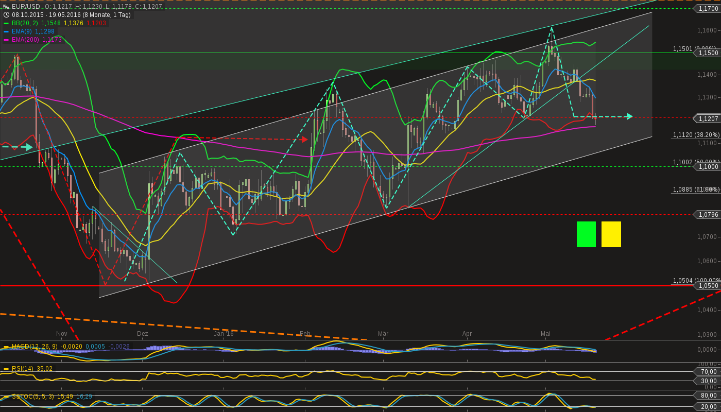Click the Nov label on the time axis

pyautogui.click(x=62, y=334)
